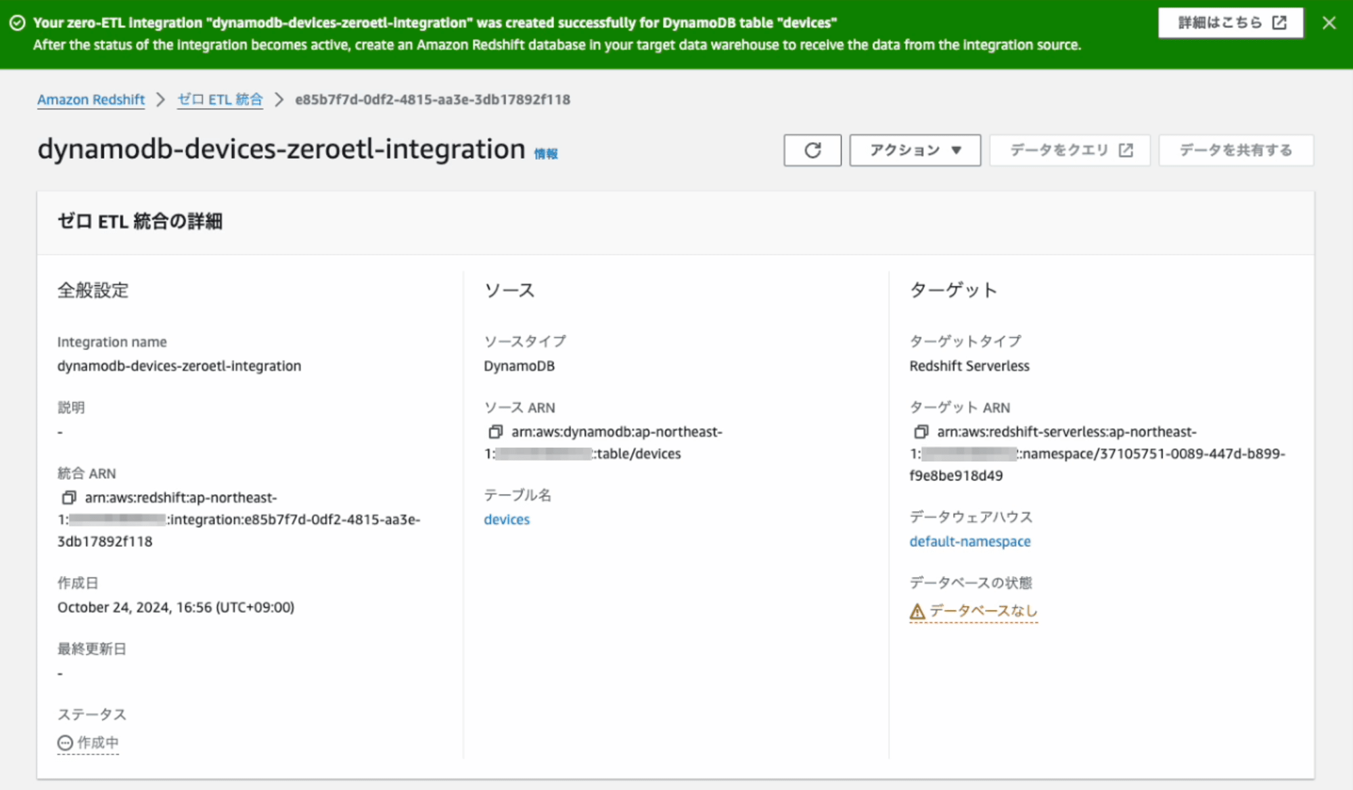Click the Integration name value text
Image resolution: width=1353 pixels, height=790 pixels.
click(179, 366)
